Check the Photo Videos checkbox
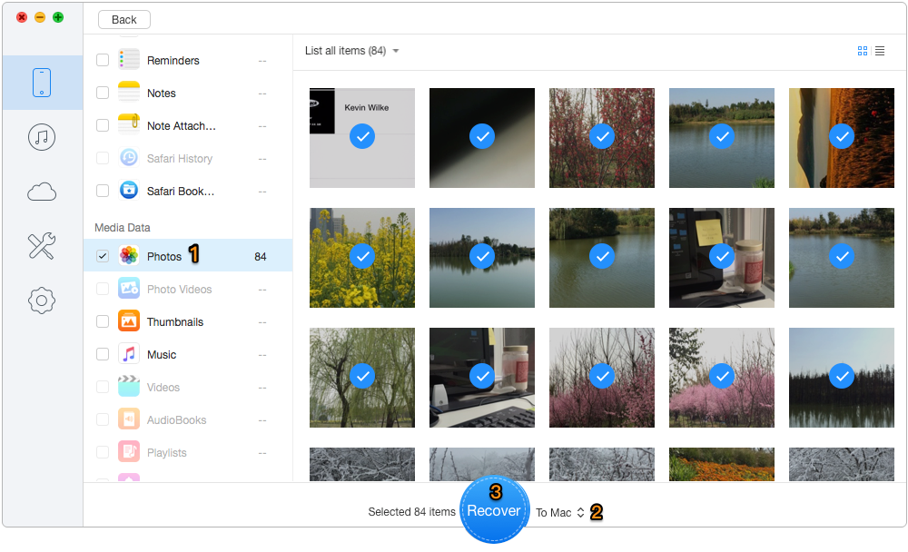 coord(103,289)
